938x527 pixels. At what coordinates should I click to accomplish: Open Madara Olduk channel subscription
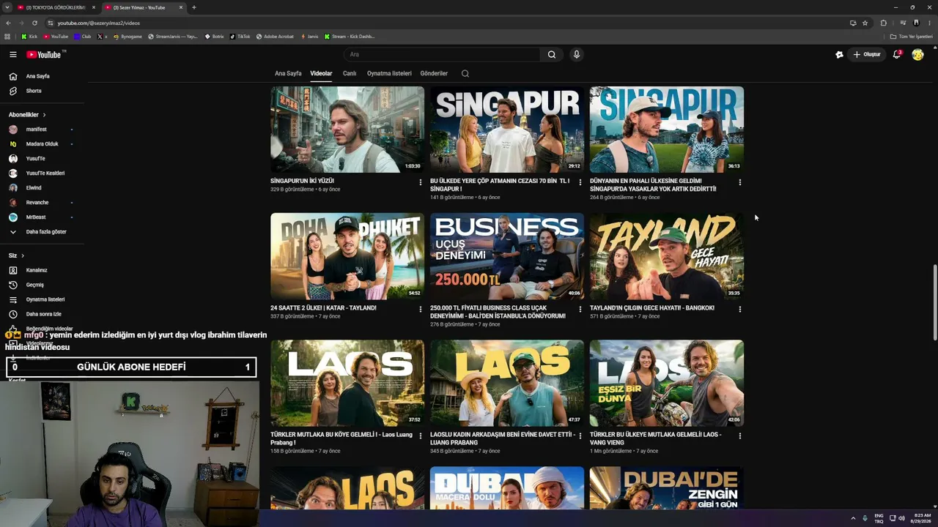pyautogui.click(x=43, y=144)
